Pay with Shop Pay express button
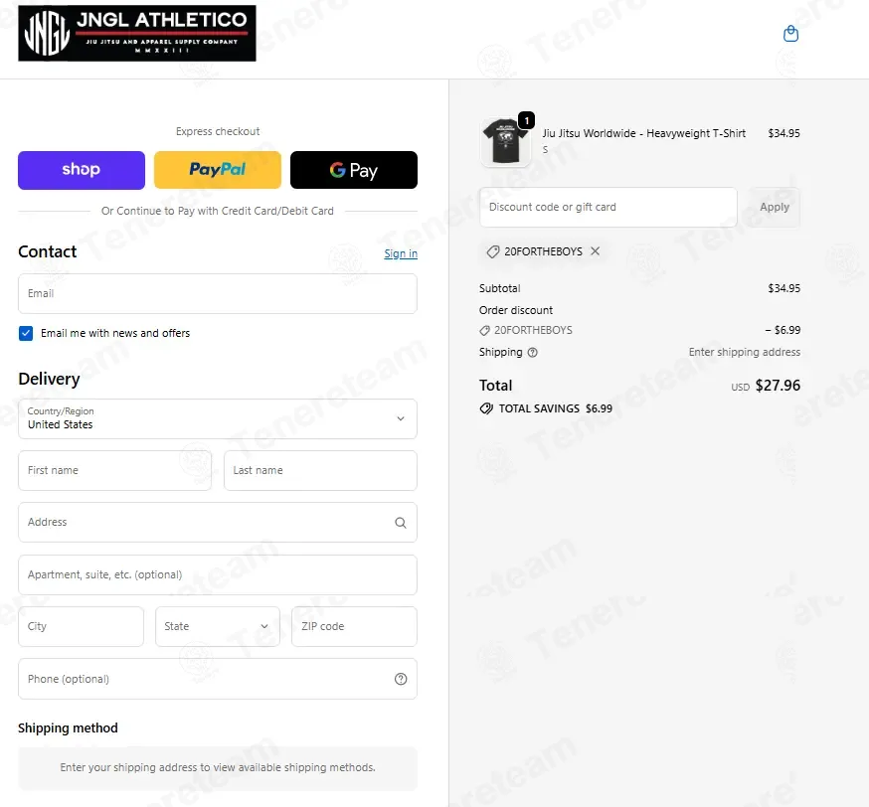This screenshot has height=807, width=869. [x=82, y=170]
